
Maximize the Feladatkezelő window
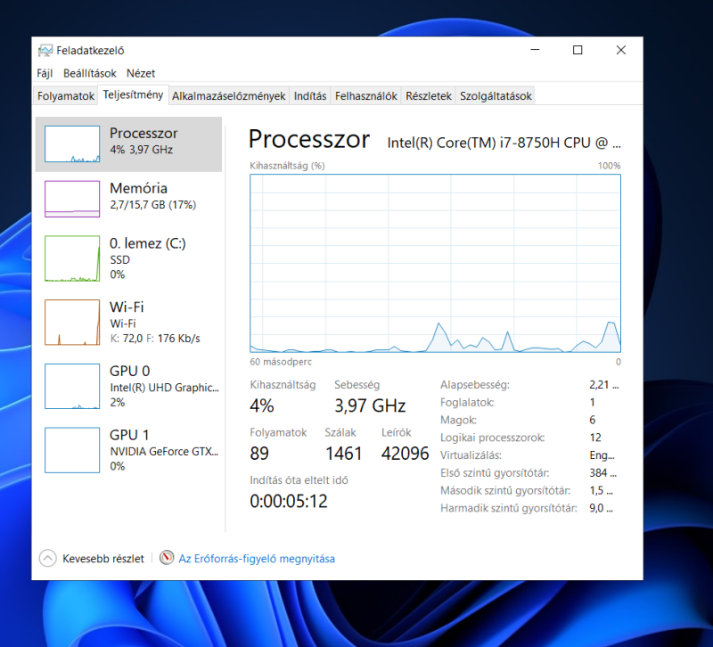(578, 50)
